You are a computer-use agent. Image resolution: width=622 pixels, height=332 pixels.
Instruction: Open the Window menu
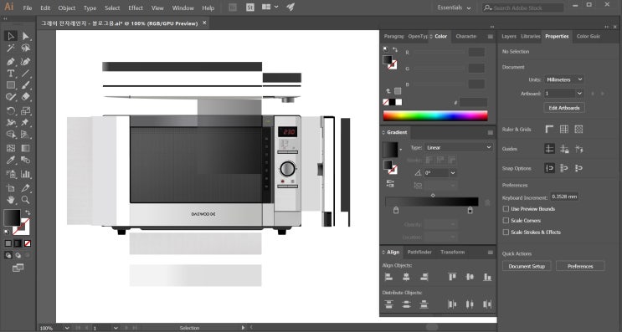pos(182,8)
